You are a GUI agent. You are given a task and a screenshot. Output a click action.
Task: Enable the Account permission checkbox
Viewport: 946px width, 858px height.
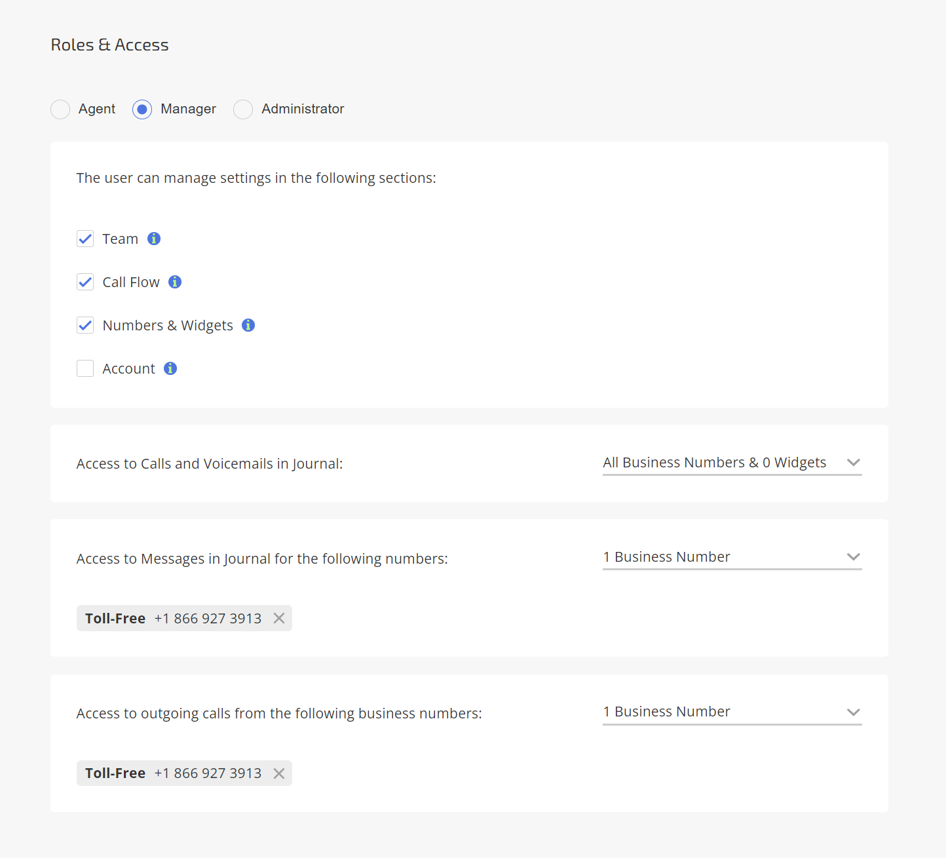point(85,368)
